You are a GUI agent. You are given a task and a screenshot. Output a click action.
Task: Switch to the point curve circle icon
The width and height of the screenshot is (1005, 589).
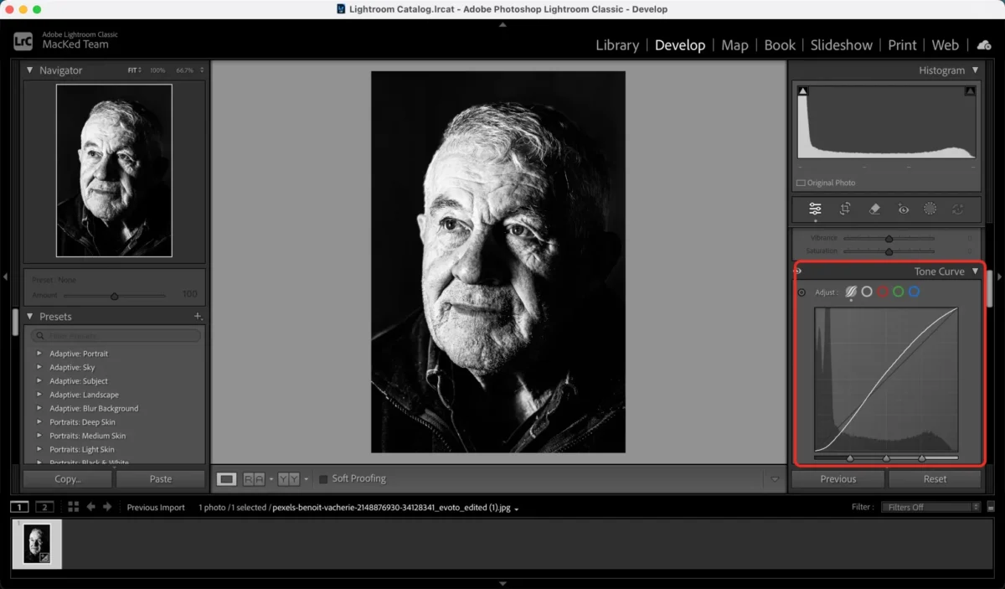(867, 292)
